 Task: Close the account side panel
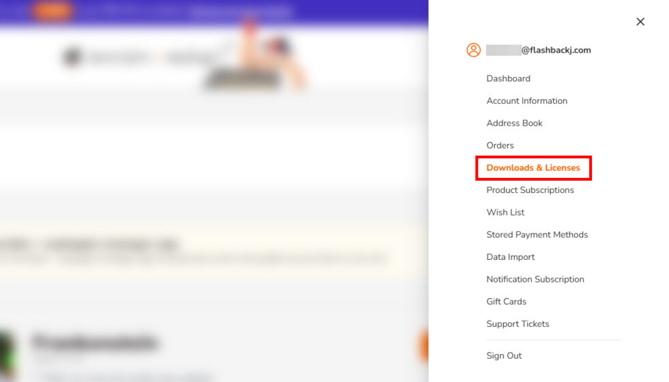640,22
